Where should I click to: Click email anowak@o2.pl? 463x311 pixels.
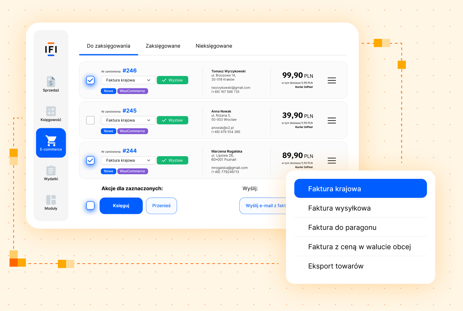coord(223,128)
